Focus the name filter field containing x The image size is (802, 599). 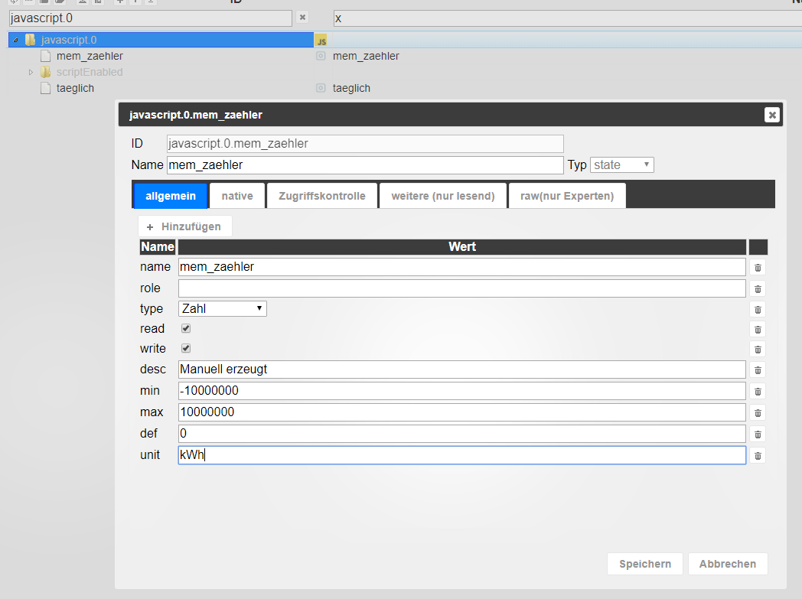(567, 18)
